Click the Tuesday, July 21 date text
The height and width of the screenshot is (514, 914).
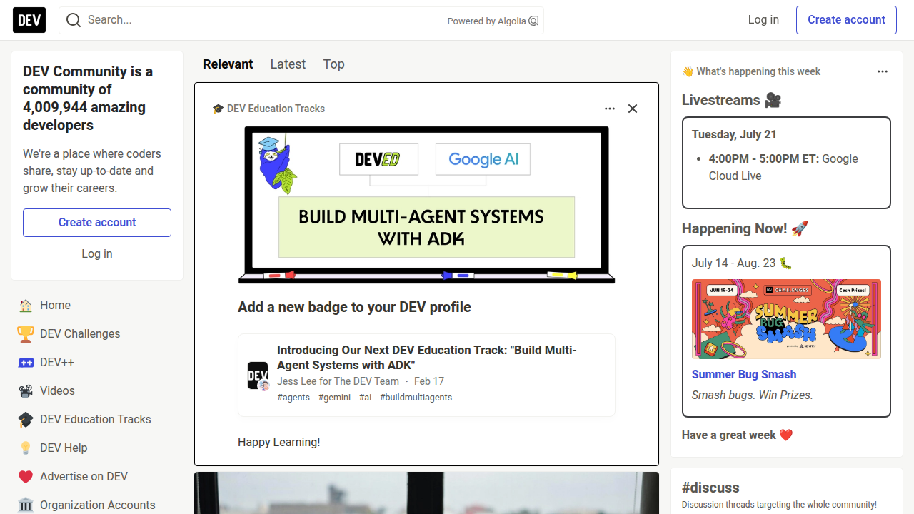click(x=734, y=135)
